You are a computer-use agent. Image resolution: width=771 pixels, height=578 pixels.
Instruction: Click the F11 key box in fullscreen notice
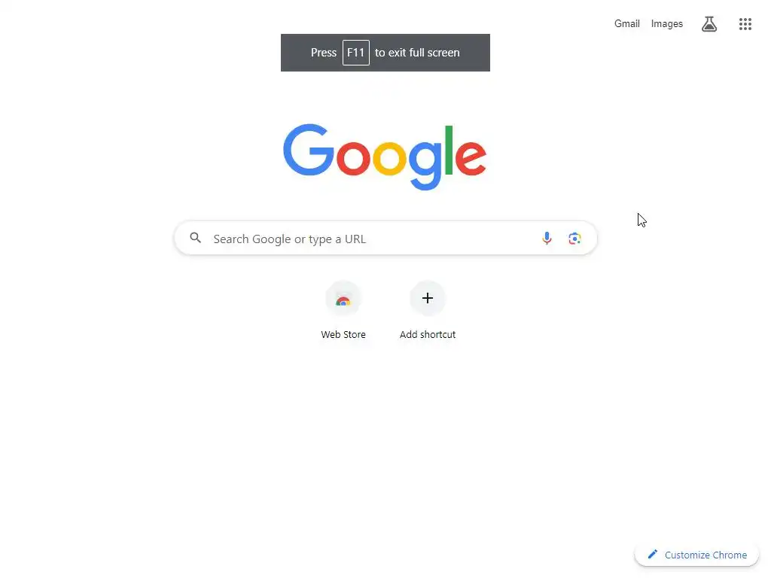point(355,53)
